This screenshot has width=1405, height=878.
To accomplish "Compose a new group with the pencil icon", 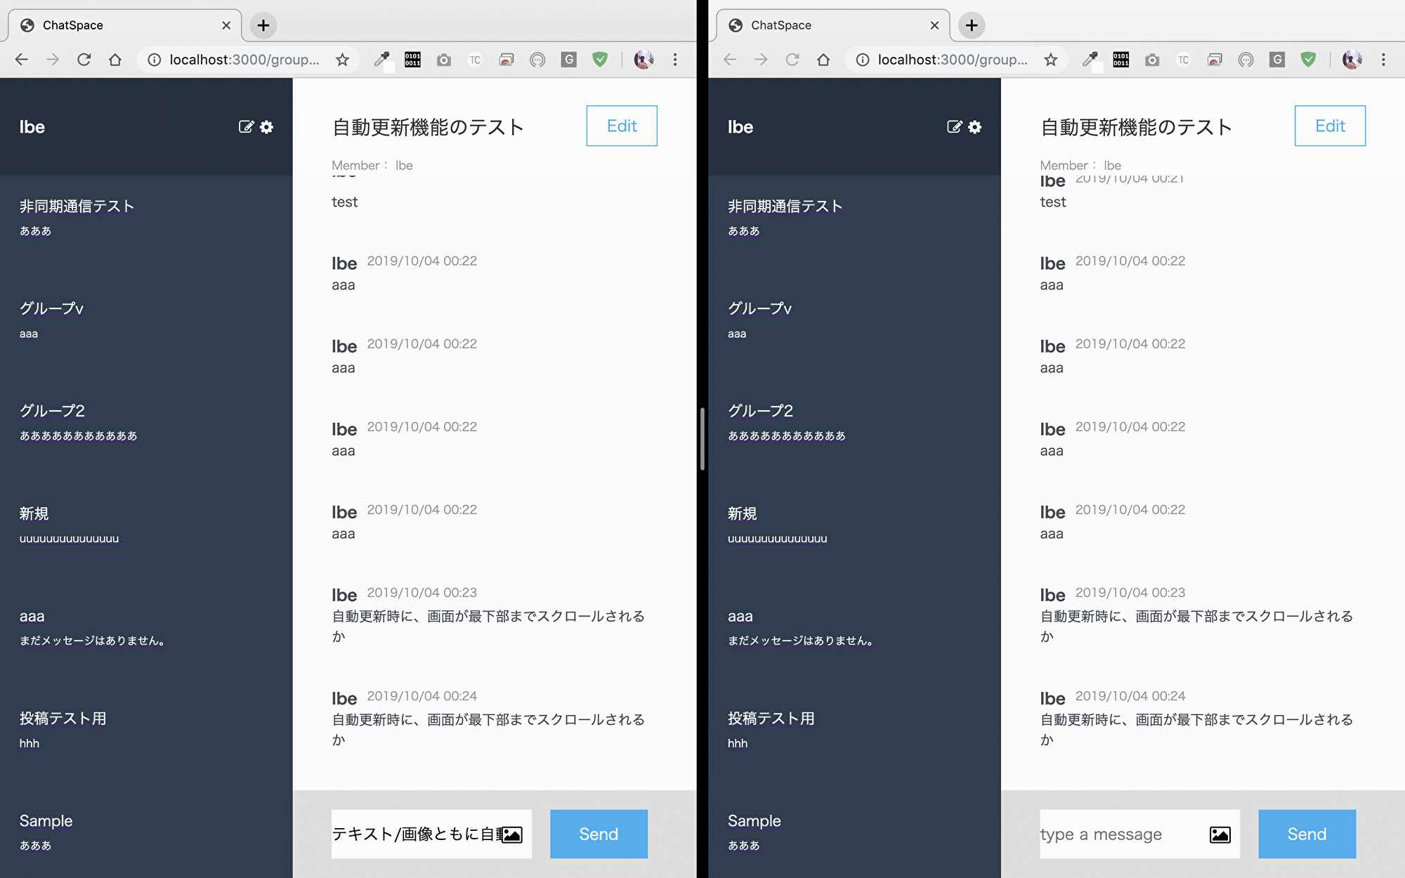I will coord(244,127).
